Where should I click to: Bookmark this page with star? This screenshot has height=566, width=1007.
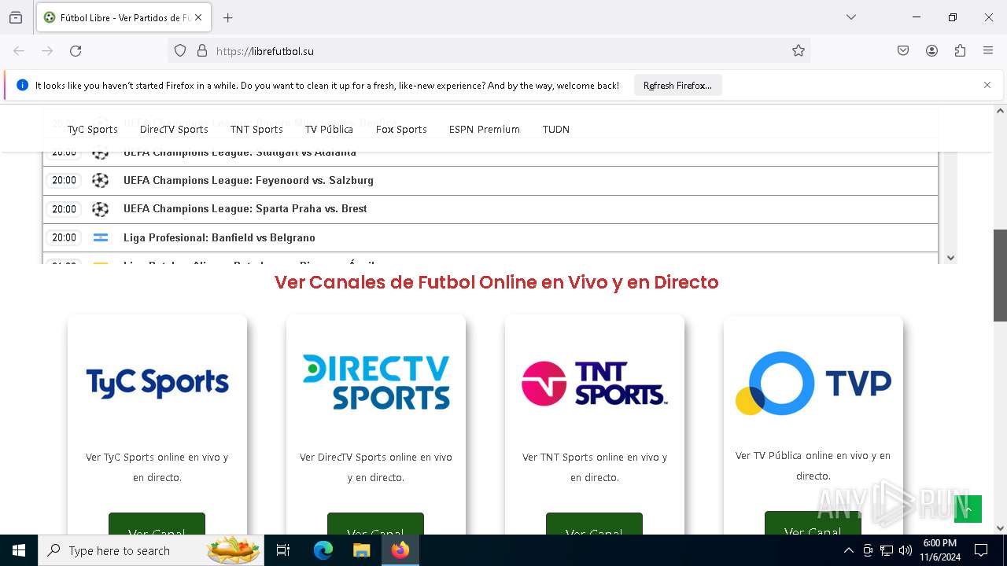(x=799, y=50)
